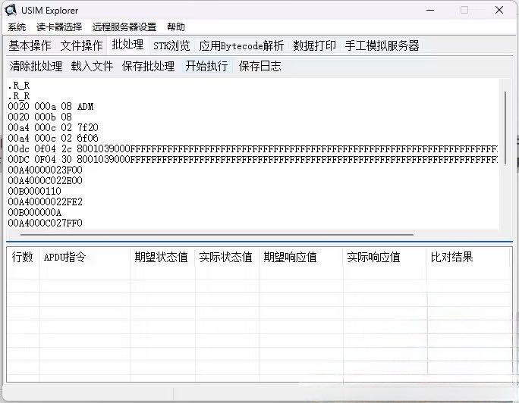This screenshot has height=403, width=519.
Task: Click the line '00B0000110'
Action: point(34,191)
